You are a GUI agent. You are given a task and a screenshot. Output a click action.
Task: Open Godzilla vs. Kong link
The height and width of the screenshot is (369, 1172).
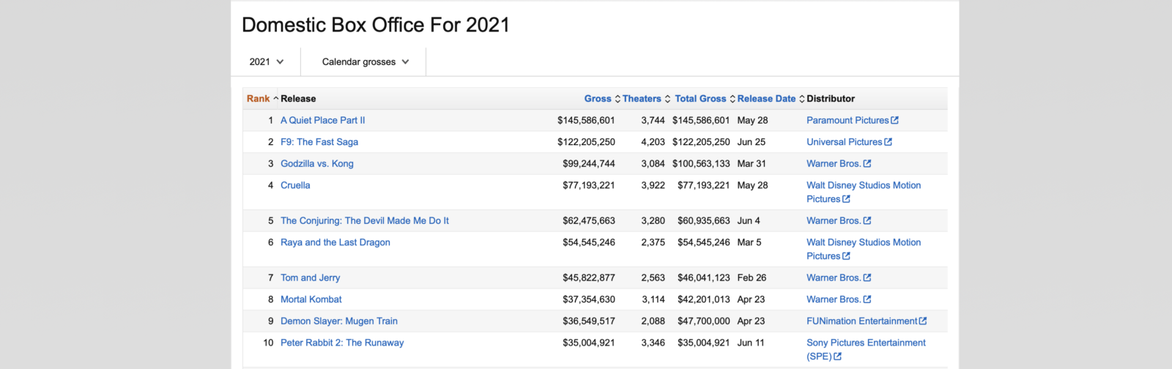coord(317,163)
